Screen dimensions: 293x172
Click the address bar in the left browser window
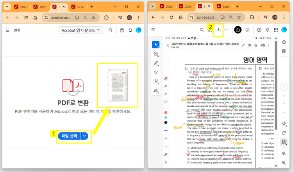click(x=71, y=18)
